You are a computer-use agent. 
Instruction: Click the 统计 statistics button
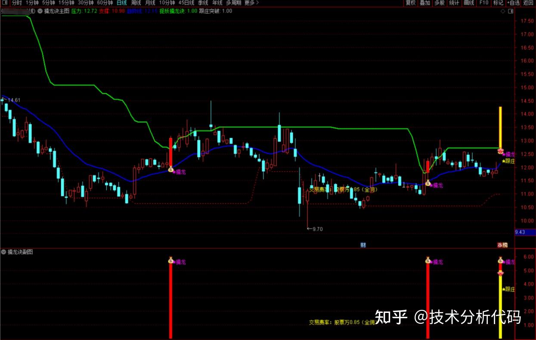coord(454,3)
